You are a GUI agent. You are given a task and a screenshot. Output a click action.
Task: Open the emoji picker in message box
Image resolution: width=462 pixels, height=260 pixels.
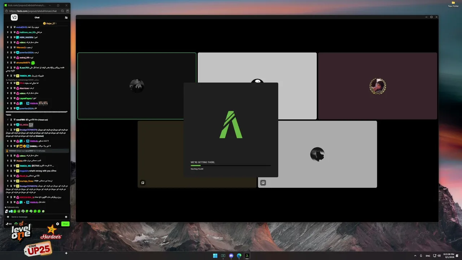point(66,217)
